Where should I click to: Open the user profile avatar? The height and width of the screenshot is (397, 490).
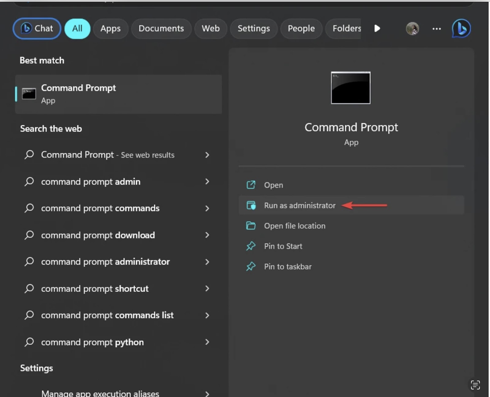[413, 28]
